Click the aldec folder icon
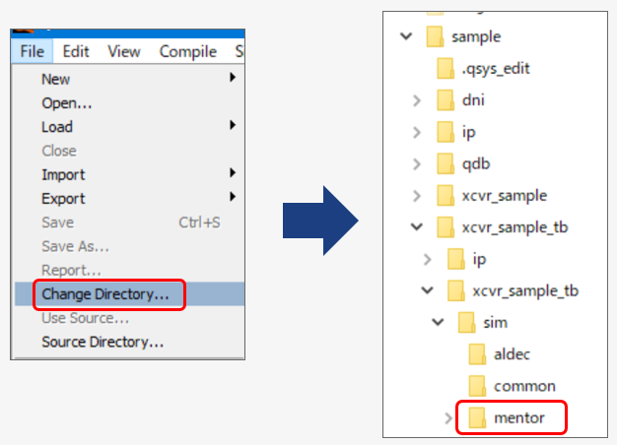617x445 pixels. (x=477, y=354)
